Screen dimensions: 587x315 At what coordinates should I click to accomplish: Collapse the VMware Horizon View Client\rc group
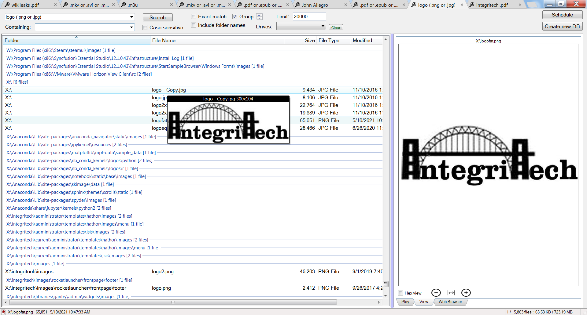click(x=79, y=74)
